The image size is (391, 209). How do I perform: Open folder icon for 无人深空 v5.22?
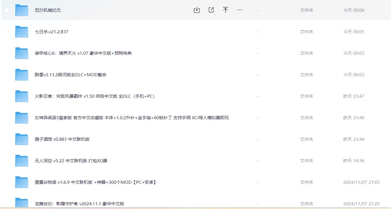click(22, 161)
